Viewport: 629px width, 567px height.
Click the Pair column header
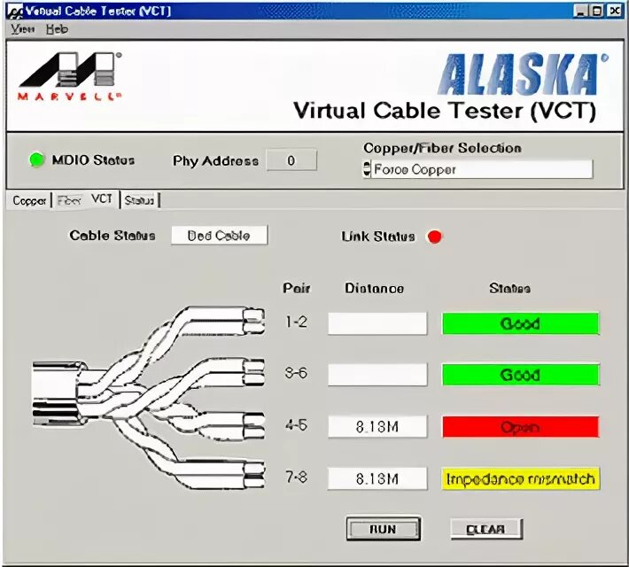297,288
